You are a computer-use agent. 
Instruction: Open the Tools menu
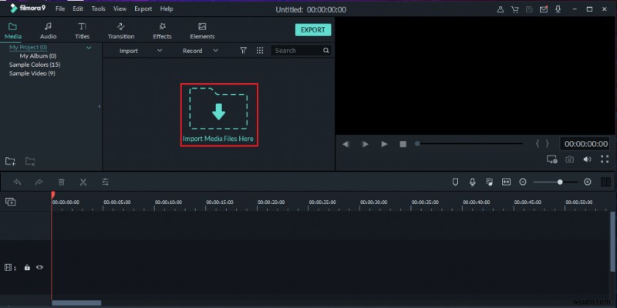click(99, 8)
